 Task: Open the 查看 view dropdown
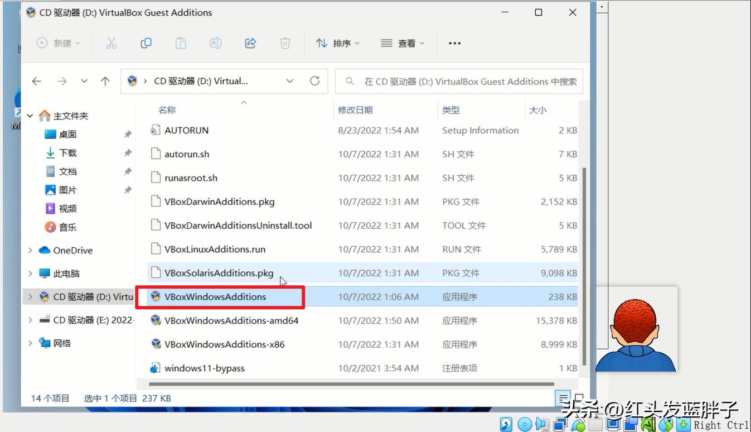(403, 43)
